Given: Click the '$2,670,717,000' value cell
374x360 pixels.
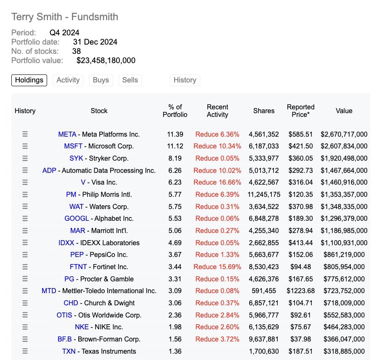Looking at the screenshot, I should pos(344,134).
